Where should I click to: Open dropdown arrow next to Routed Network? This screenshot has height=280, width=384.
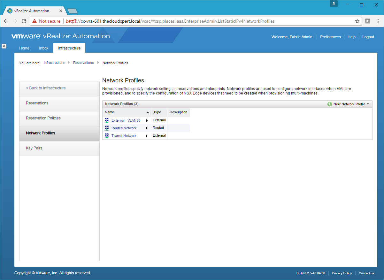click(147, 128)
